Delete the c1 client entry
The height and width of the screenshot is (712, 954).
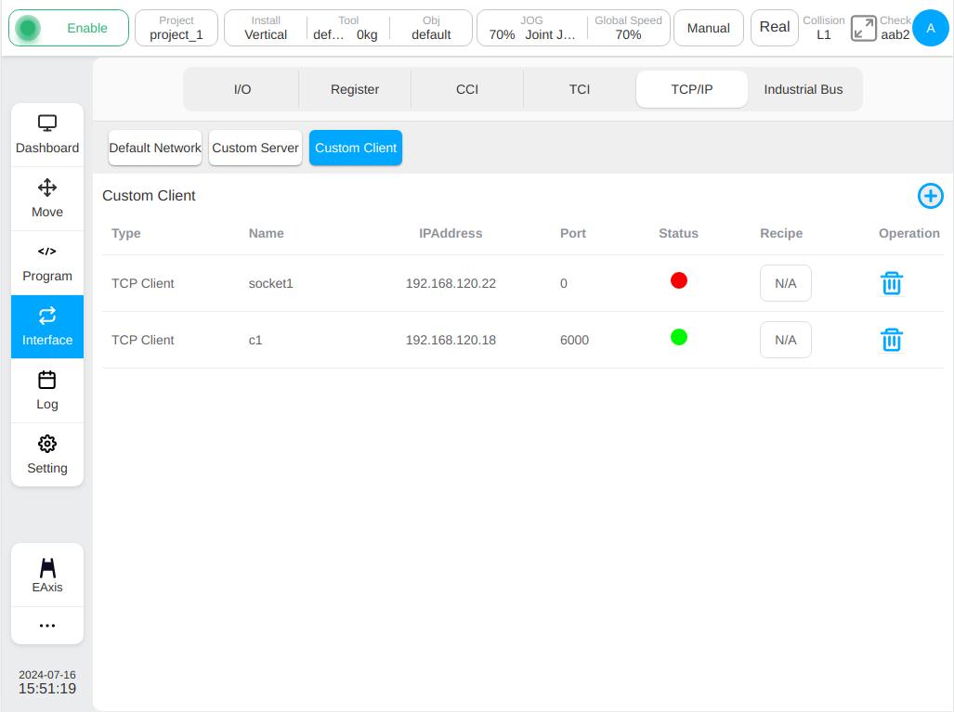892,340
